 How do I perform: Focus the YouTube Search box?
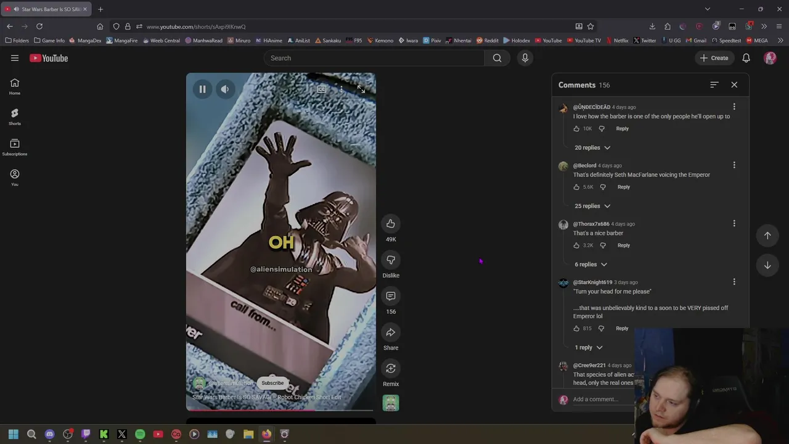click(374, 58)
